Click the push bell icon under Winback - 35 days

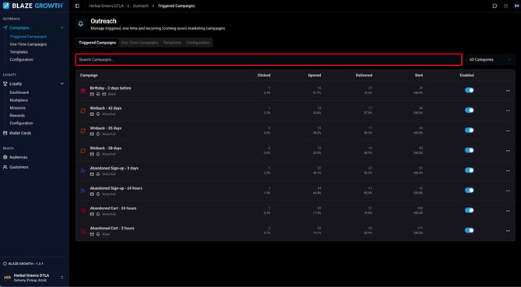coord(98,135)
